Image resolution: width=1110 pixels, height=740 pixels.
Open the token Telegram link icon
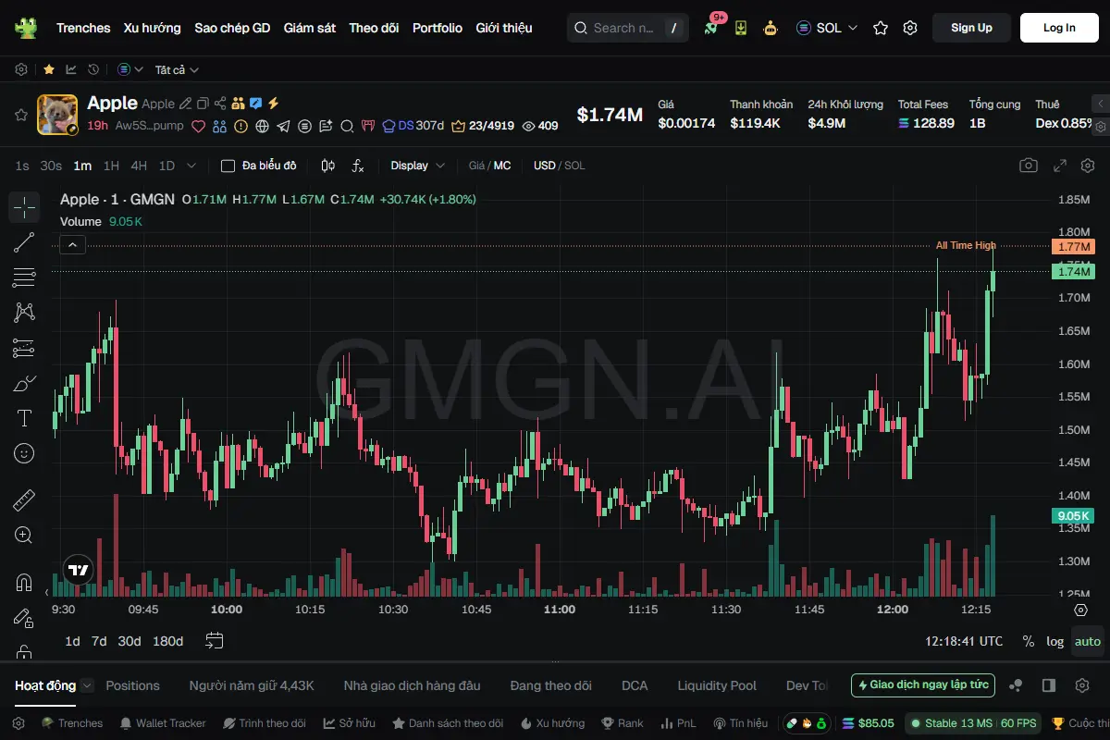[x=283, y=126]
